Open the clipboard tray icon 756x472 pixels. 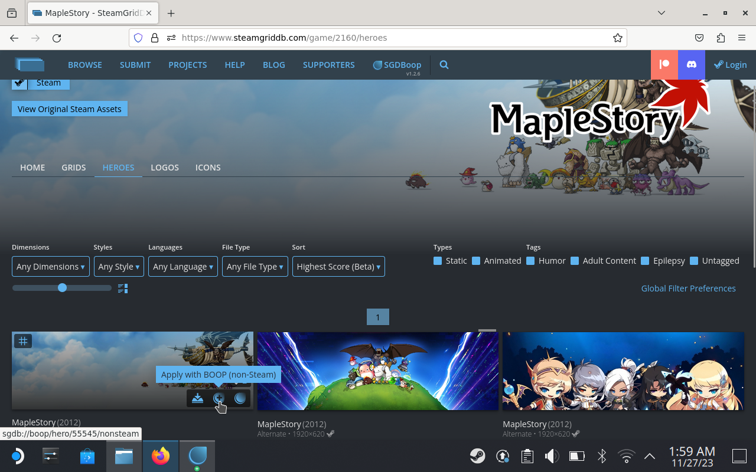click(527, 456)
